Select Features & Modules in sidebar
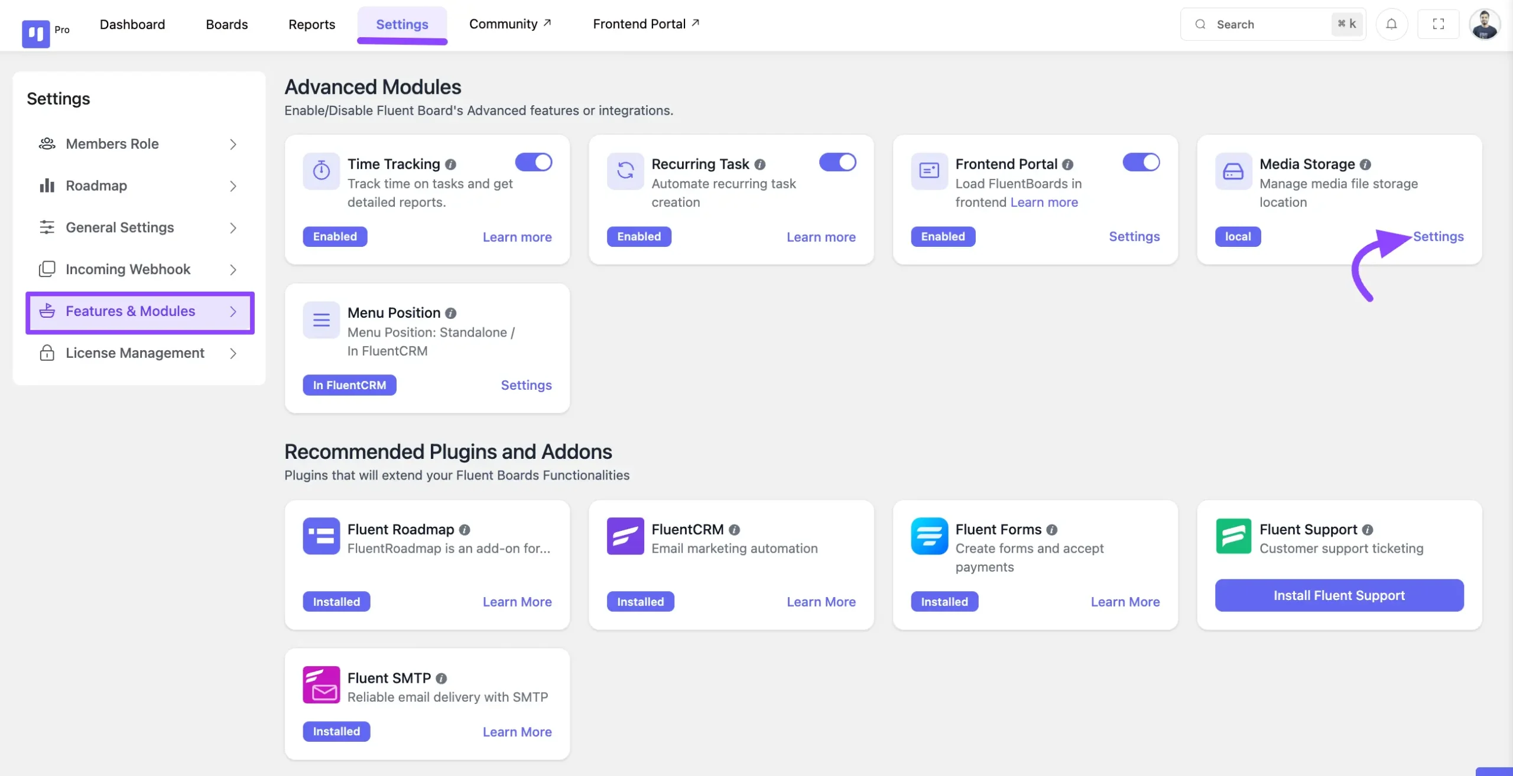The image size is (1513, 776). [x=139, y=312]
